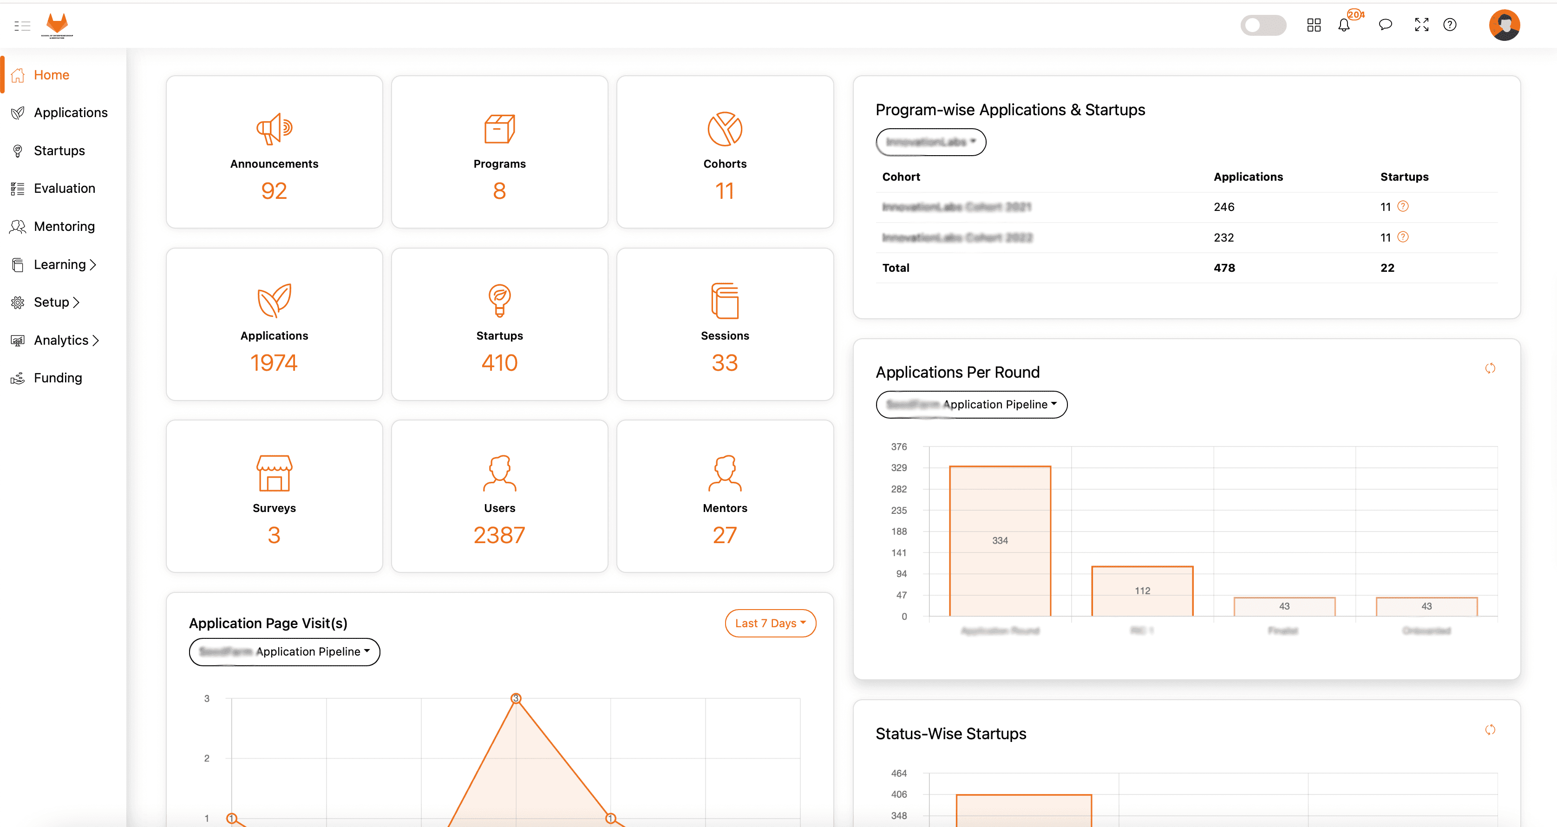Click the Funding hand-coins icon in sidebar

[x=18, y=378]
